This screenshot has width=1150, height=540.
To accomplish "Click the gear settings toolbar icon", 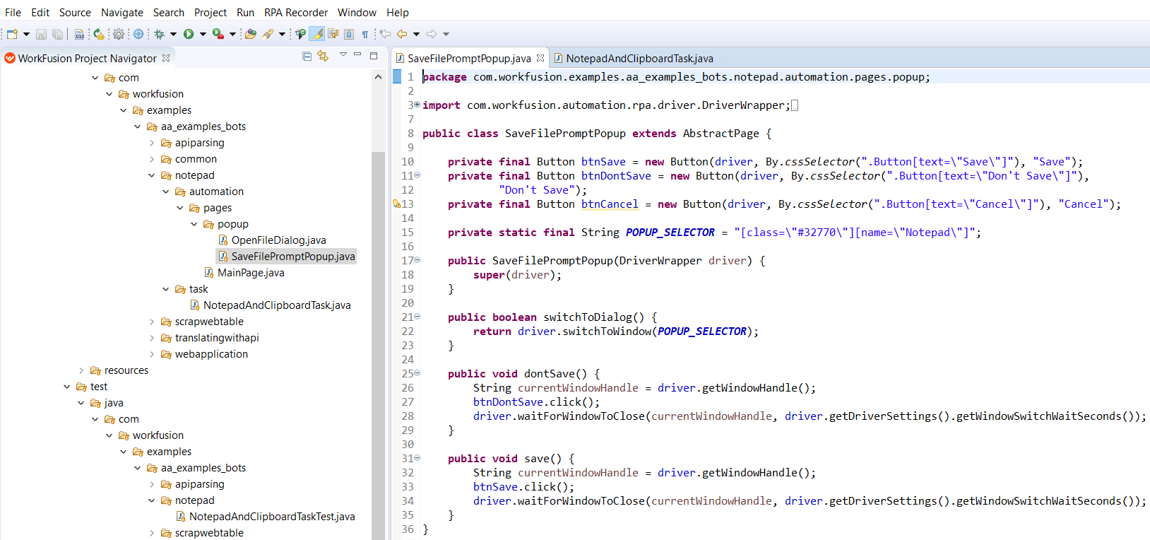I will pyautogui.click(x=119, y=34).
